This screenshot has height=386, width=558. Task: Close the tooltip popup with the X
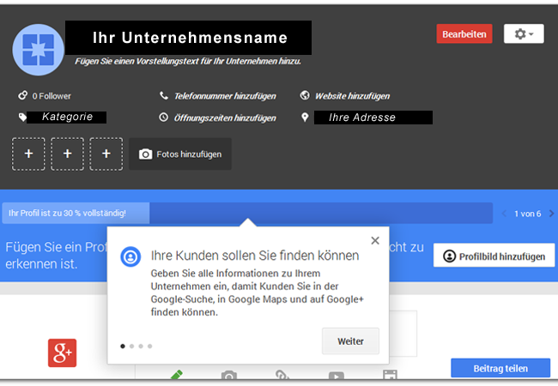coord(375,241)
